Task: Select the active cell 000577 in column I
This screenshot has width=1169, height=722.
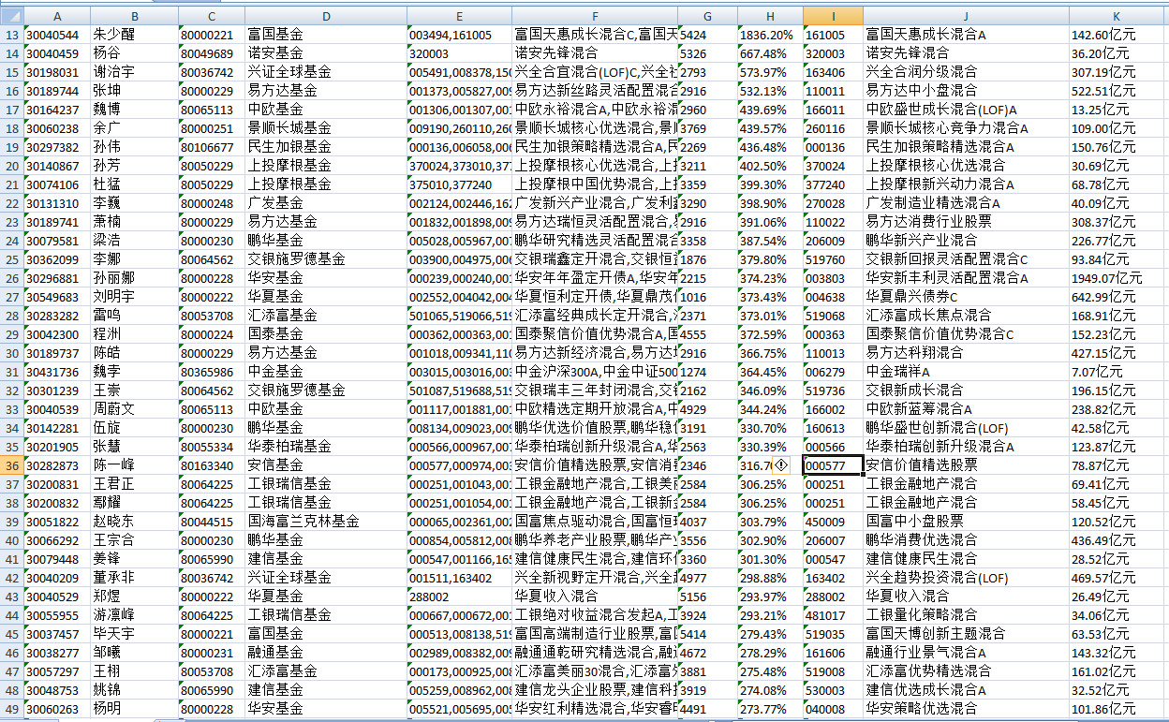Action: pyautogui.click(x=833, y=465)
